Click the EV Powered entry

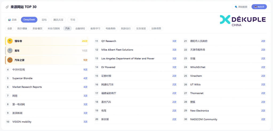pos(135,67)
